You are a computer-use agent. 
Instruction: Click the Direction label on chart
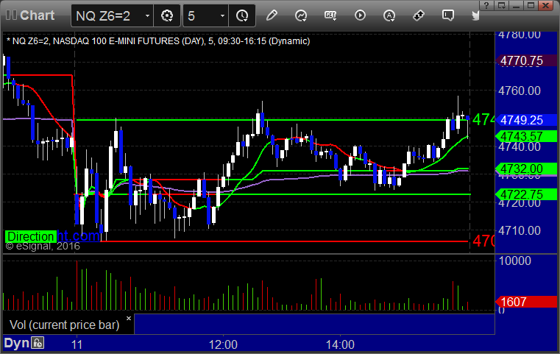[x=31, y=236]
